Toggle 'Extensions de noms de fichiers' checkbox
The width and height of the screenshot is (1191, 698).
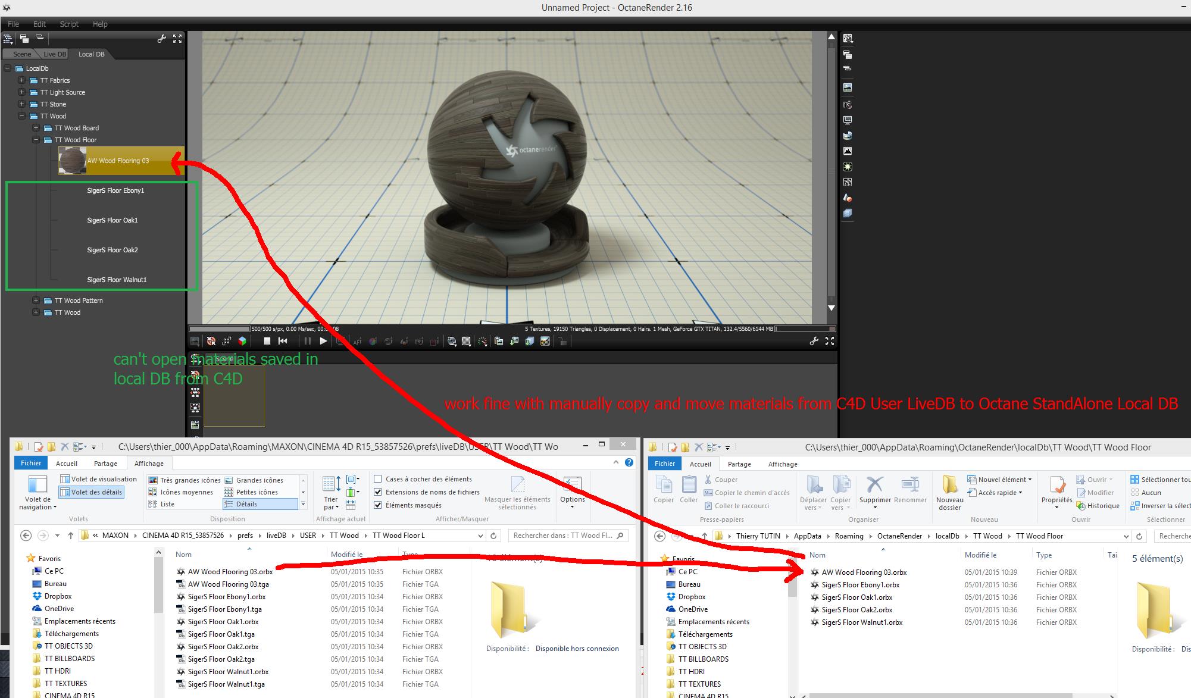(377, 492)
